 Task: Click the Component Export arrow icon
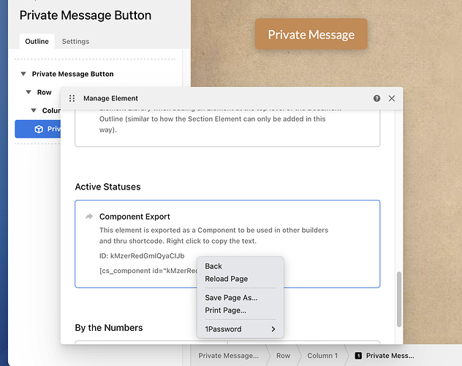[89, 217]
